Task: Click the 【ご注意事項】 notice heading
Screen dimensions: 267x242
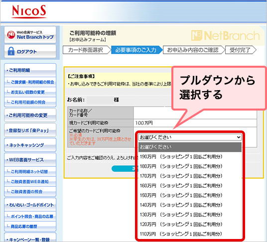Action: coord(81,76)
